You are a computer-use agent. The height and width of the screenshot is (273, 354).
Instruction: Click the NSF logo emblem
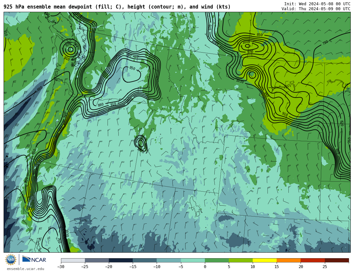(10, 260)
